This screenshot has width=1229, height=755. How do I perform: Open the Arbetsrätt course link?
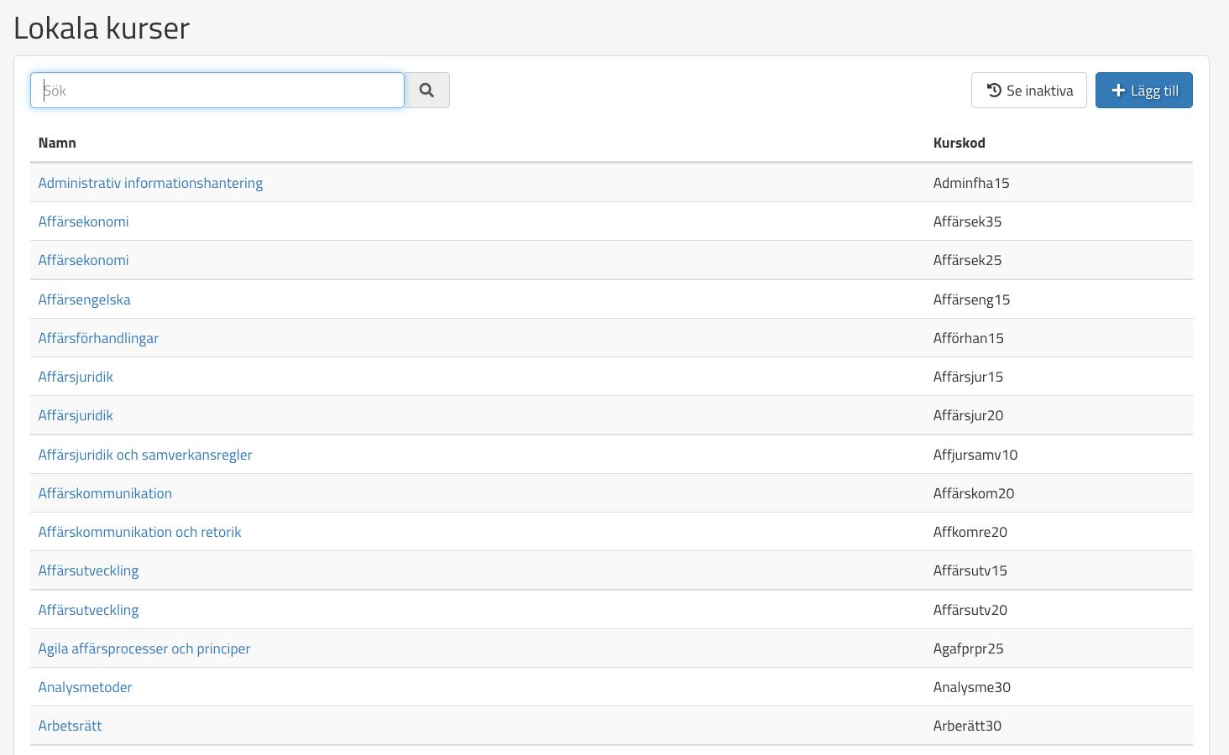(70, 726)
